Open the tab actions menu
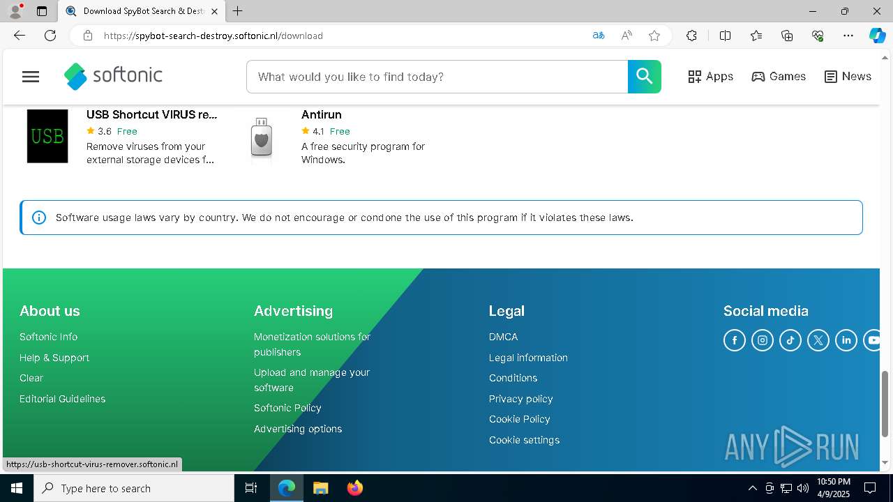The height and width of the screenshot is (502, 893). tap(42, 11)
